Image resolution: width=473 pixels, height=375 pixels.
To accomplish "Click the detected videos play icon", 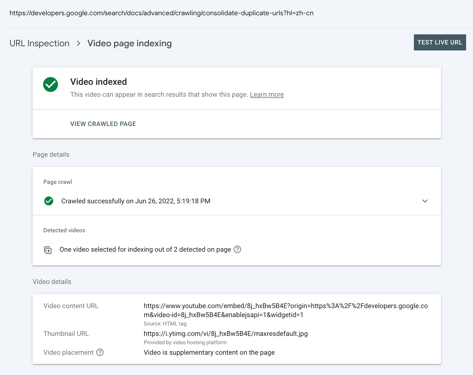I will click(48, 250).
